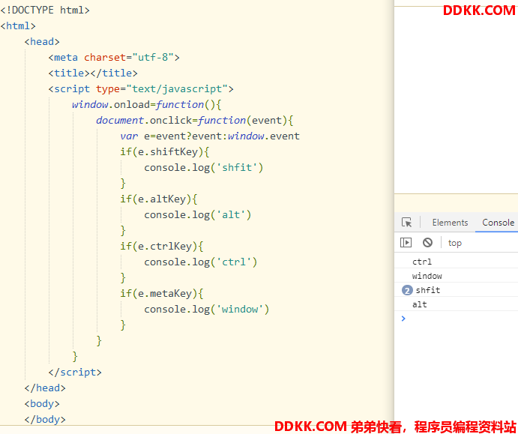Click the empty title tag line
Image resolution: width=518 pixels, height=434 pixels.
[93, 73]
